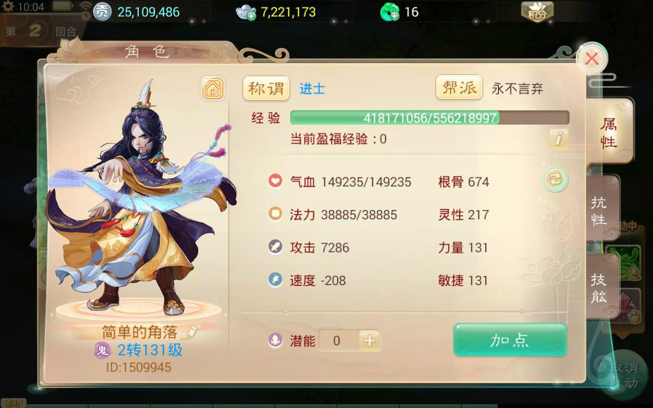Open the 称谓 title button
The width and height of the screenshot is (653, 408).
pyautogui.click(x=266, y=88)
